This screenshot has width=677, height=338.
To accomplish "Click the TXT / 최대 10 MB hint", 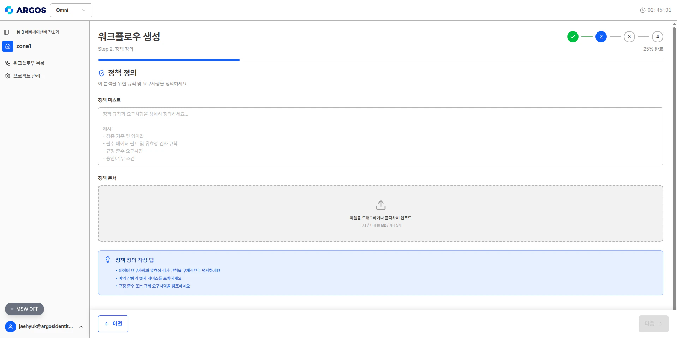I will (381, 225).
